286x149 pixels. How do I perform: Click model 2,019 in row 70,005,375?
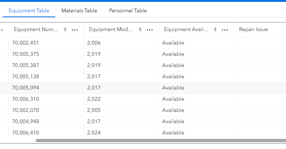(x=122, y=54)
